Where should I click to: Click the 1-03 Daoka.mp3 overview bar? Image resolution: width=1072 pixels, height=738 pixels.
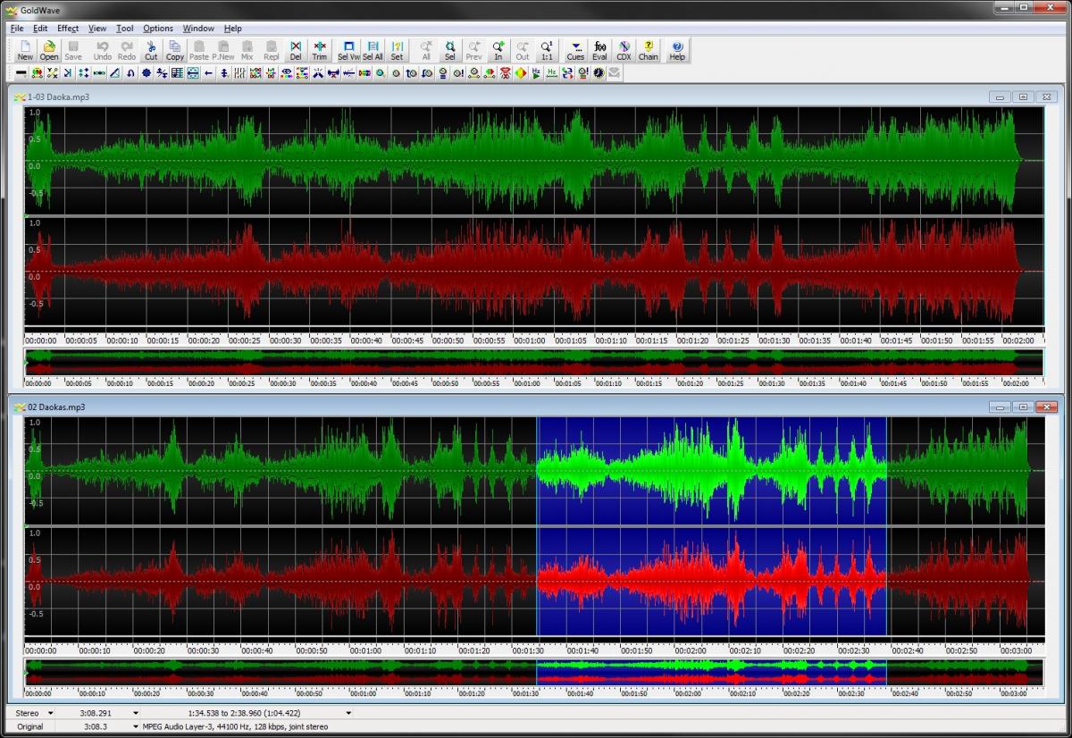pyautogui.click(x=533, y=361)
